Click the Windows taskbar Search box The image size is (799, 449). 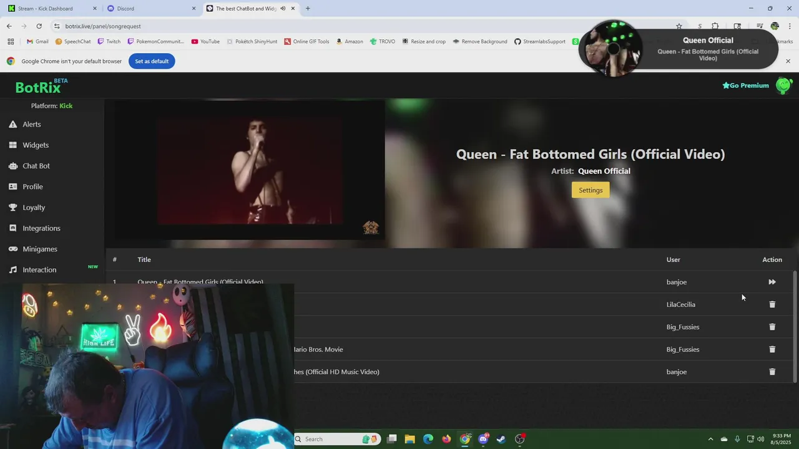click(x=336, y=439)
